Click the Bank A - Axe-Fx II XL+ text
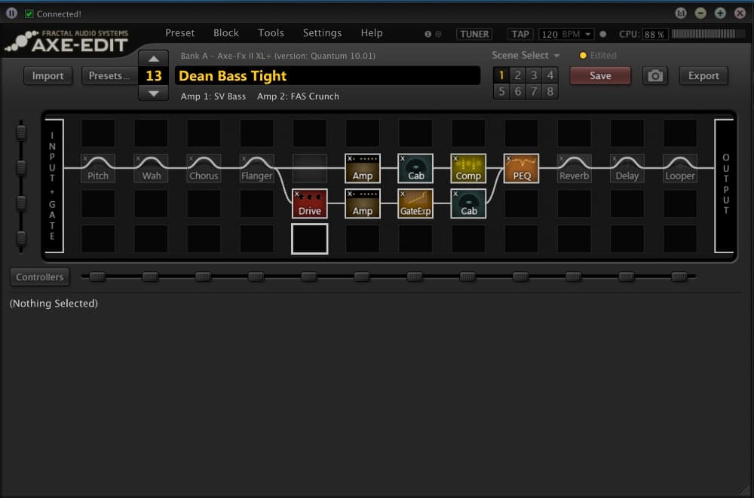Screen dimensions: 754x498 278,56
